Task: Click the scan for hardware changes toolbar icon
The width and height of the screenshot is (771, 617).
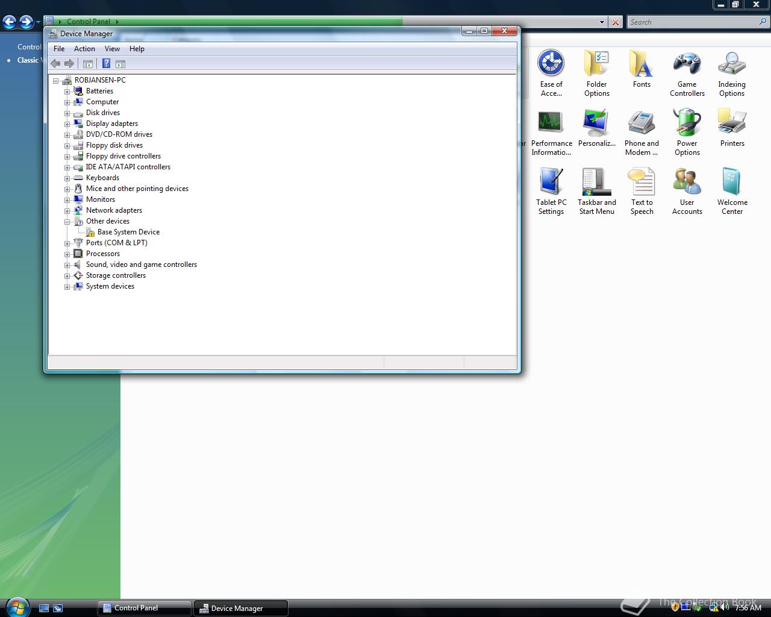Action: 120,64
